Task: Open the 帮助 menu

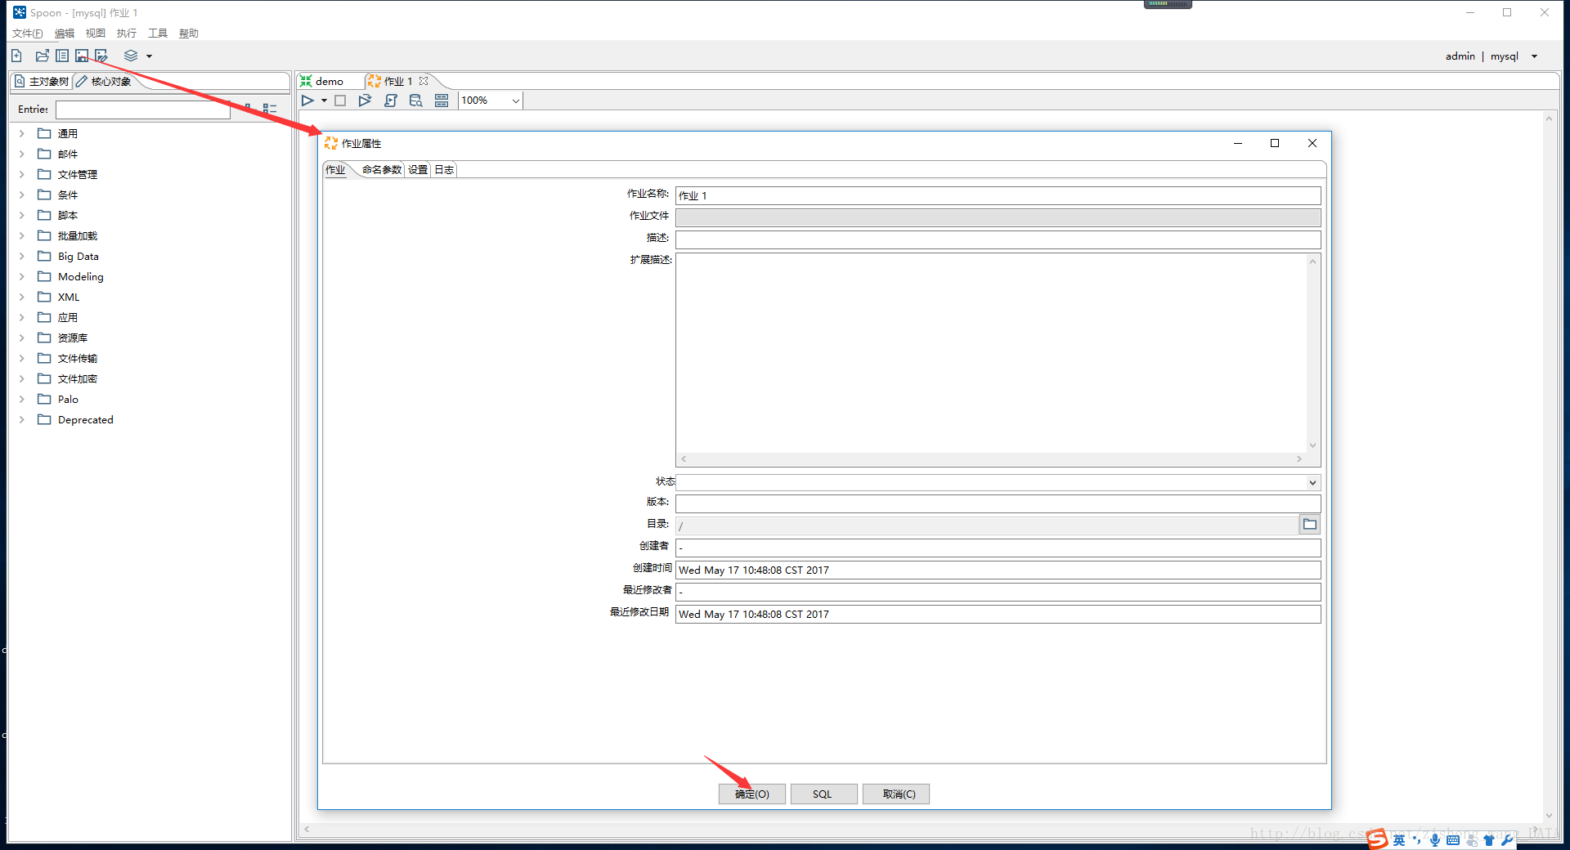Action: pyautogui.click(x=189, y=34)
